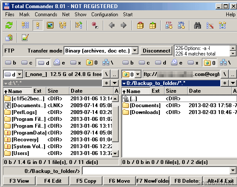This screenshot has height=187, width=237.
Task: Select the full details view icon
Action: [38, 25]
